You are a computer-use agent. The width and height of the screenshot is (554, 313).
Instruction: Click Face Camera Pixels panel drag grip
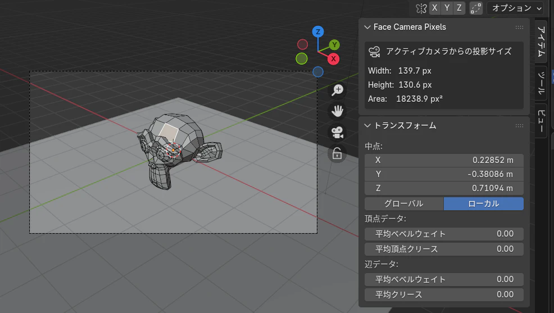pos(519,27)
